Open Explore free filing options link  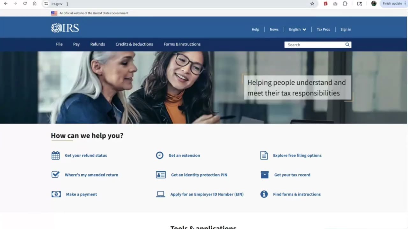pos(297,155)
